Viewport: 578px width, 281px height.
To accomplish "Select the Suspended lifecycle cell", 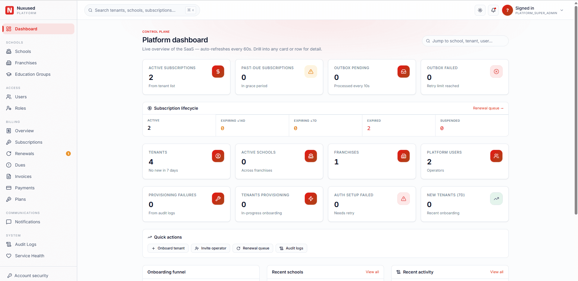I will tap(472, 125).
